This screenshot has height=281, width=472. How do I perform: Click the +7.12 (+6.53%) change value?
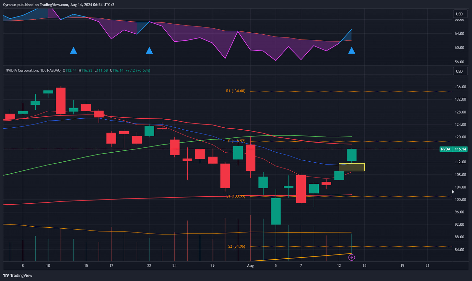pyautogui.click(x=138, y=70)
